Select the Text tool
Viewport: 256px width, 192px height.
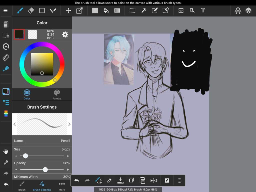click(203, 10)
